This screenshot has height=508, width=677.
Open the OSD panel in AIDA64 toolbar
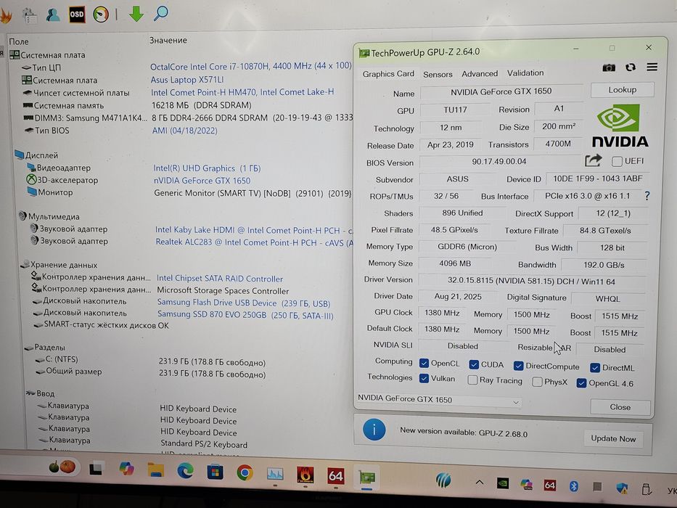coord(77,15)
